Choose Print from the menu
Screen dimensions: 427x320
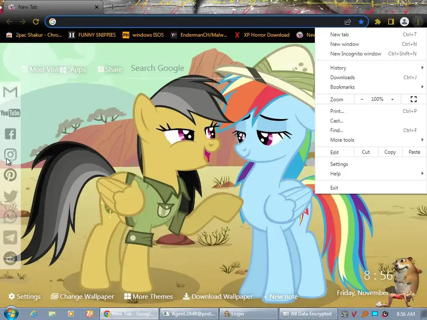point(371,111)
